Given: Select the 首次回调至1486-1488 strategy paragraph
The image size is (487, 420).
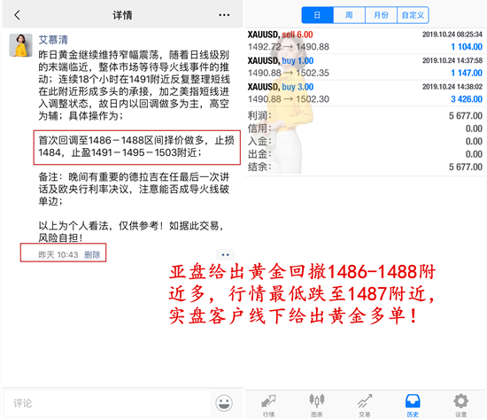Looking at the screenshot, I should pos(136,146).
